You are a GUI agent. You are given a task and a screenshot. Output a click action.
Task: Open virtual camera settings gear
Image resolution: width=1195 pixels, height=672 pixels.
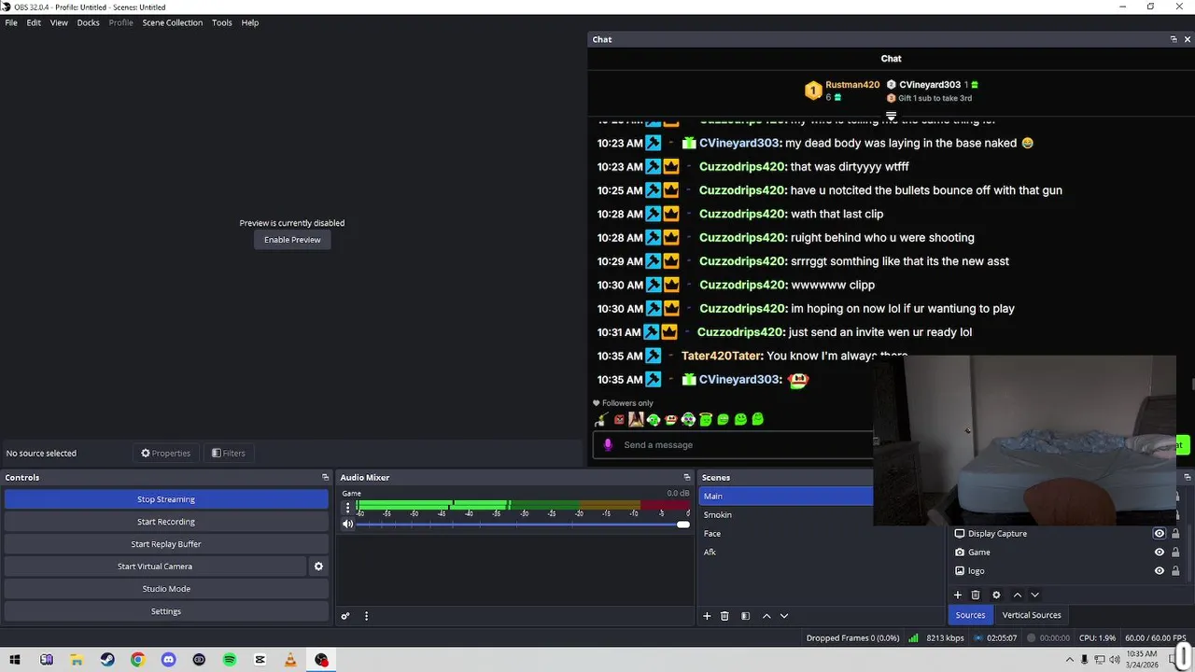[318, 567]
